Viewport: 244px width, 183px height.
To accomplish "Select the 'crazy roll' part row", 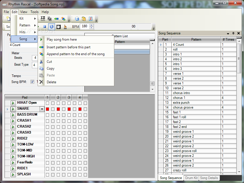I will pyautogui.click(x=197, y=170).
